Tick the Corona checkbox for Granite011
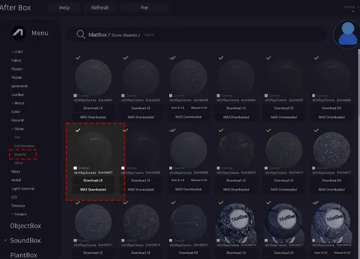This screenshot has width=360, height=259. [266, 168]
